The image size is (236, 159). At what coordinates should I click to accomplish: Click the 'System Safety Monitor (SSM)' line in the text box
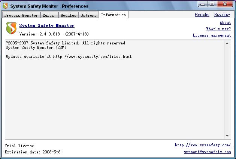coord(36,47)
